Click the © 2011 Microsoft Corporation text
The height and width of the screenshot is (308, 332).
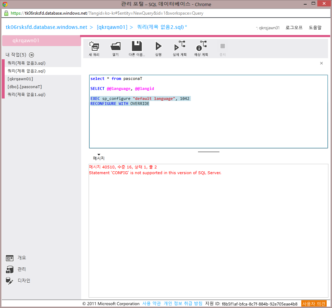pyautogui.click(x=111, y=304)
